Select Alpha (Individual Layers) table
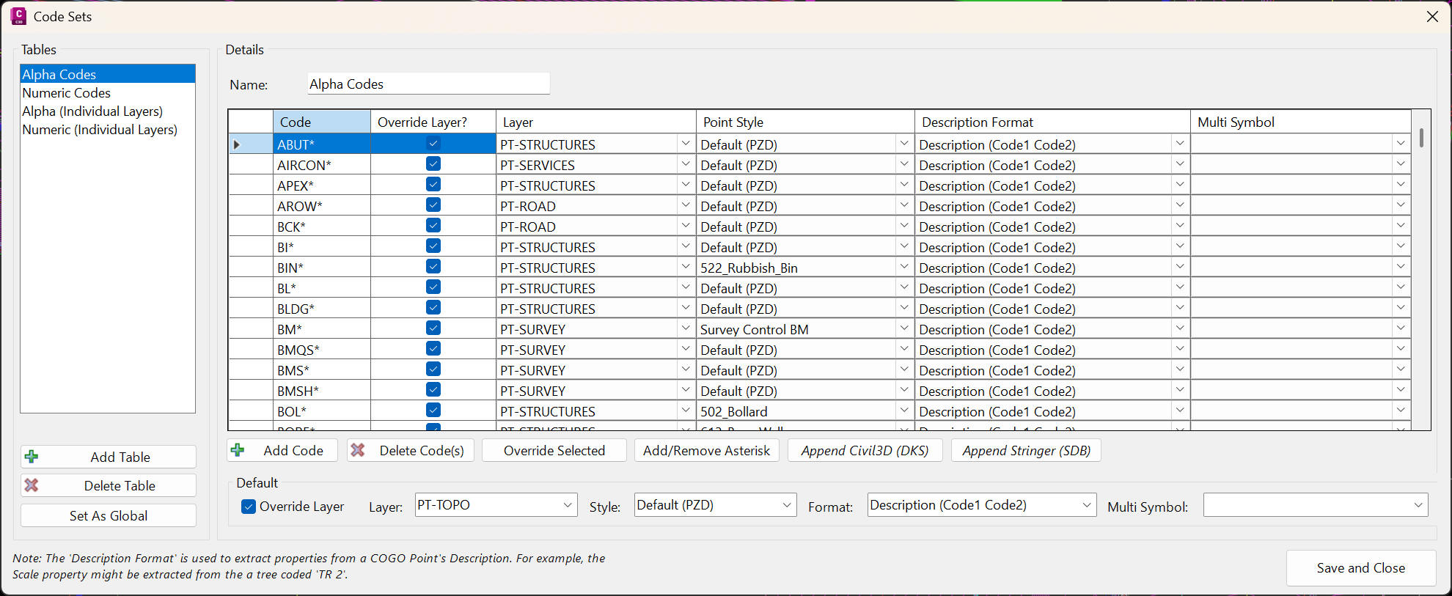Screen dimensions: 1452x596 click(92, 111)
